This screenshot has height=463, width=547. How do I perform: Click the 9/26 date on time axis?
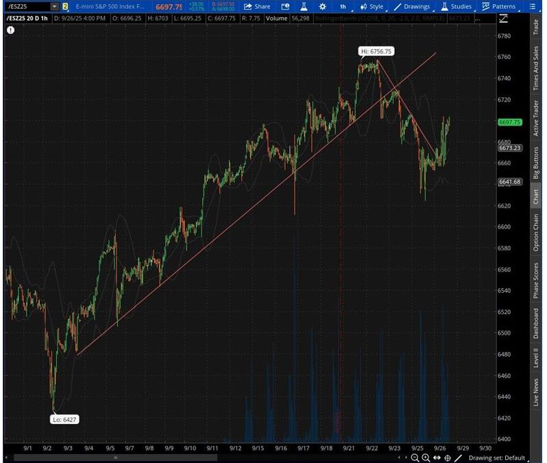coord(439,448)
